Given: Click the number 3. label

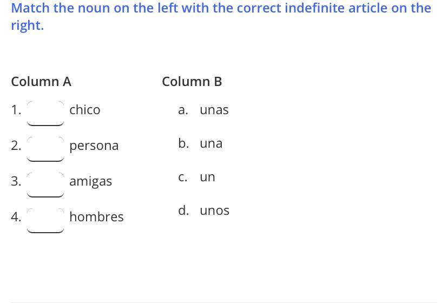Looking at the screenshot, I should [x=16, y=181].
